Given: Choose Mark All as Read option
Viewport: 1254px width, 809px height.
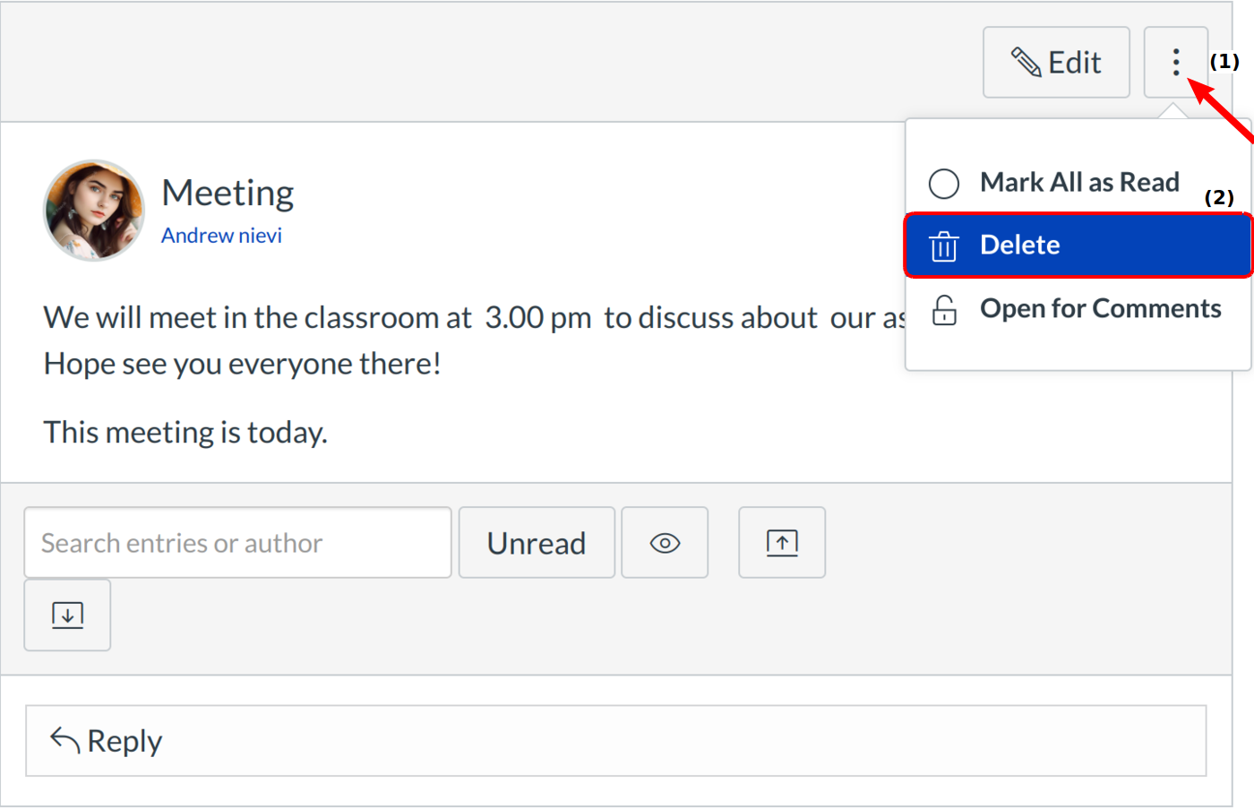Looking at the screenshot, I should (x=1078, y=183).
